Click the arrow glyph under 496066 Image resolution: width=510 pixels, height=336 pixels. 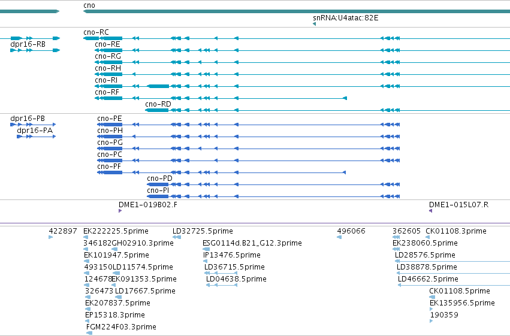339,237
